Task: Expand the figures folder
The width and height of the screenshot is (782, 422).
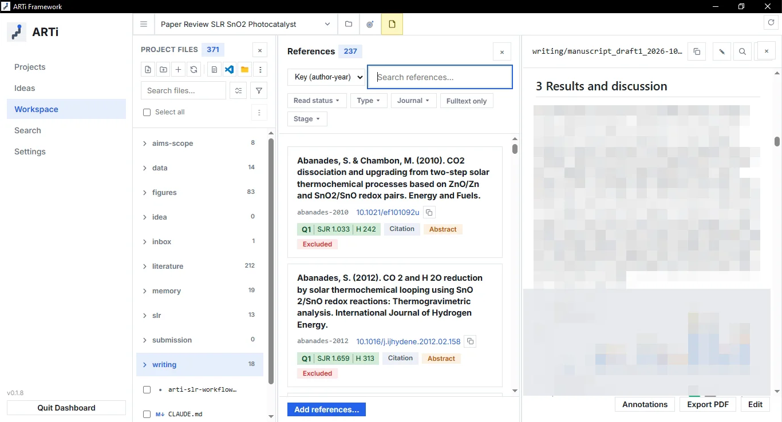Action: pyautogui.click(x=199, y=193)
